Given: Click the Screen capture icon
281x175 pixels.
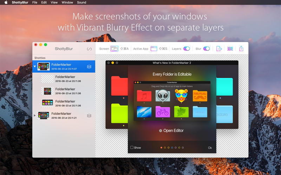Looking at the screenshot, I should pos(115,49).
